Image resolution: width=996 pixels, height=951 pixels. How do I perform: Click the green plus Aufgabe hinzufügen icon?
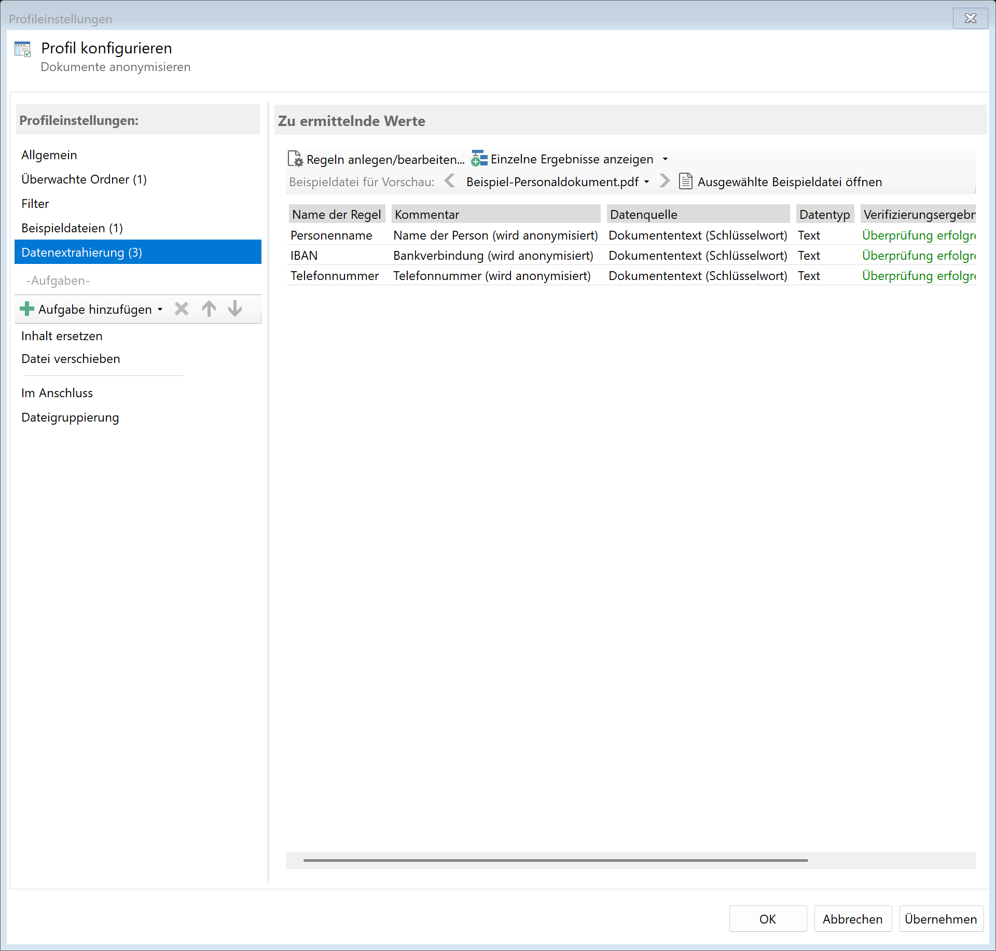coord(27,309)
